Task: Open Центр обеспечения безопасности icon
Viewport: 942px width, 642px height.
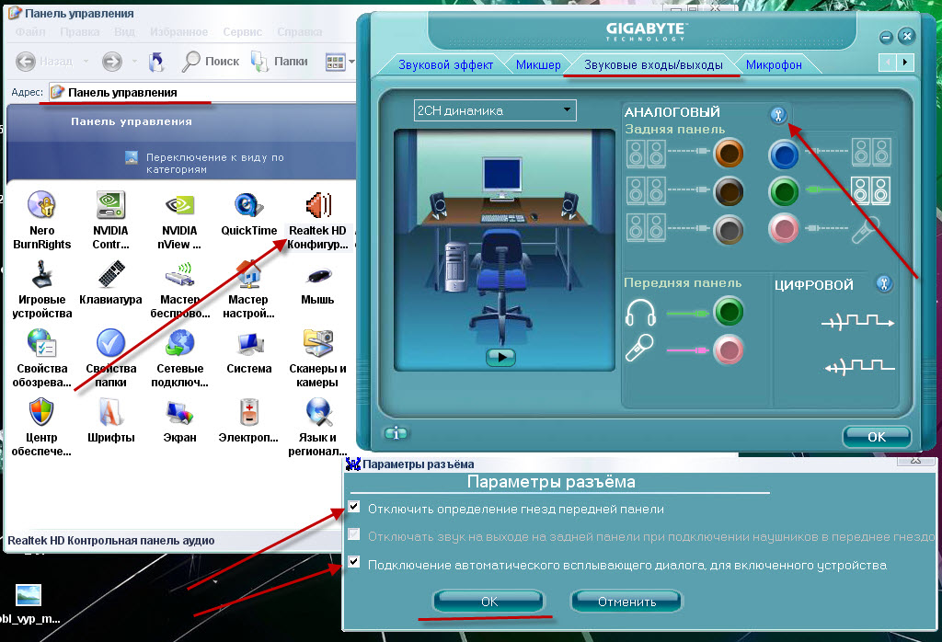Action: click(x=41, y=427)
